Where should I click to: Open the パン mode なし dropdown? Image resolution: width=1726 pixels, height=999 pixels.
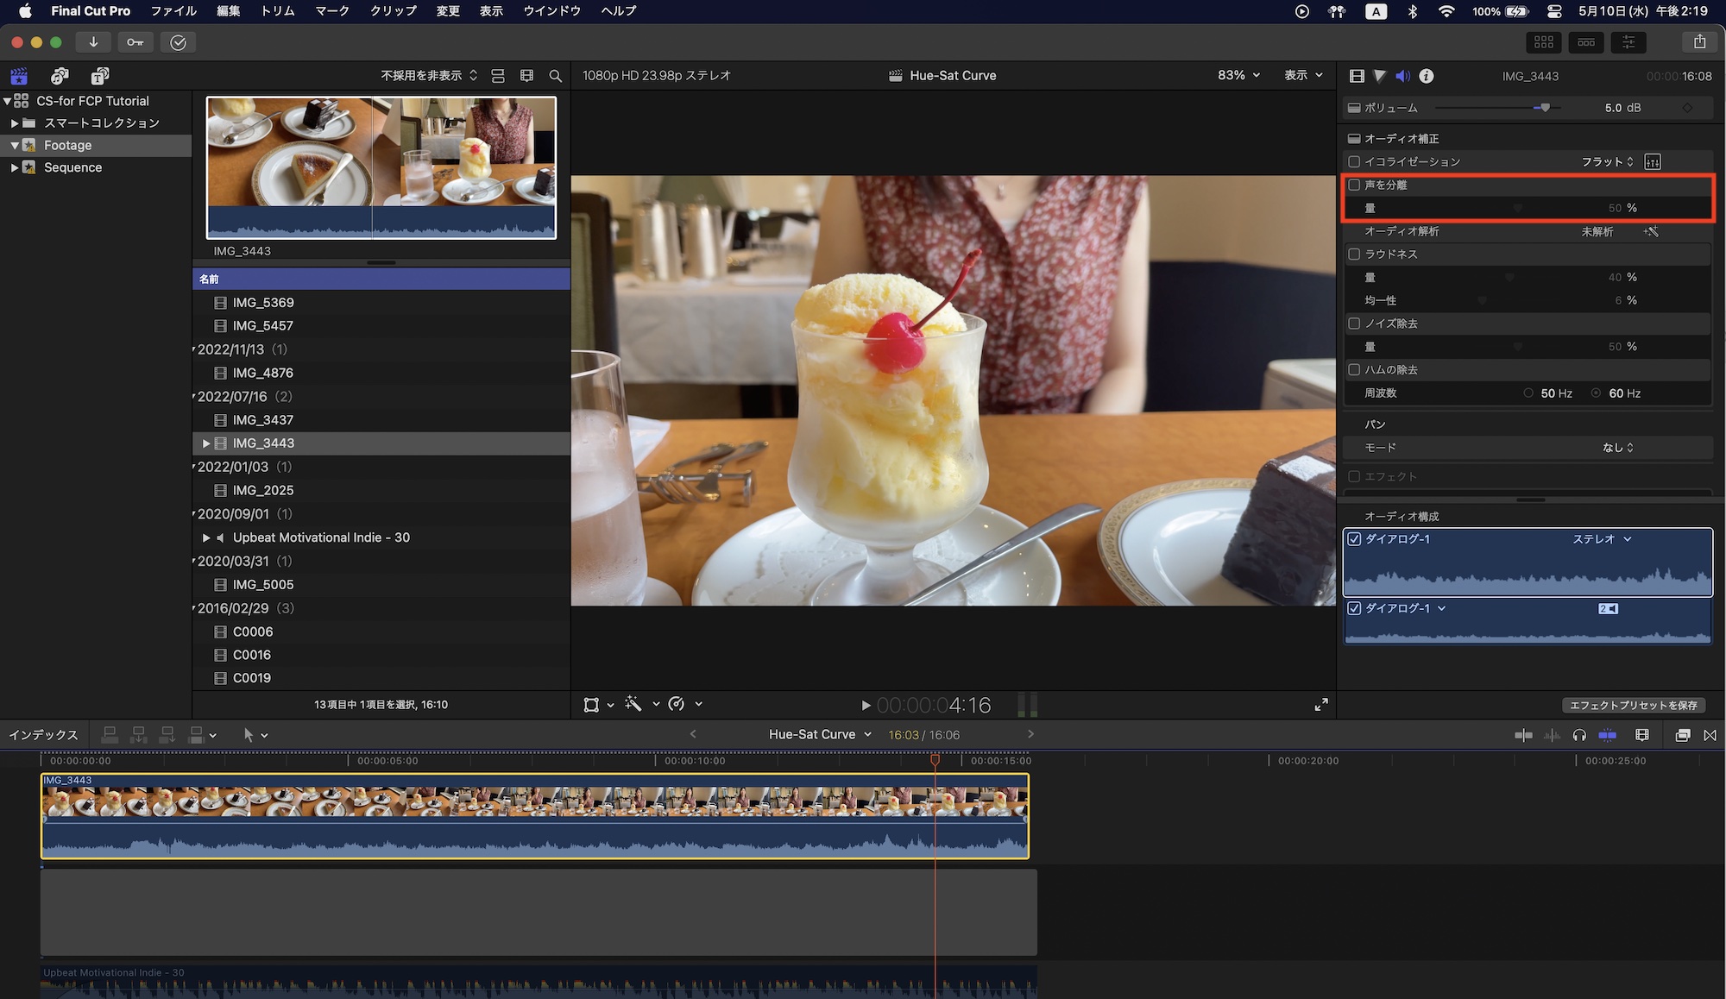1617,448
